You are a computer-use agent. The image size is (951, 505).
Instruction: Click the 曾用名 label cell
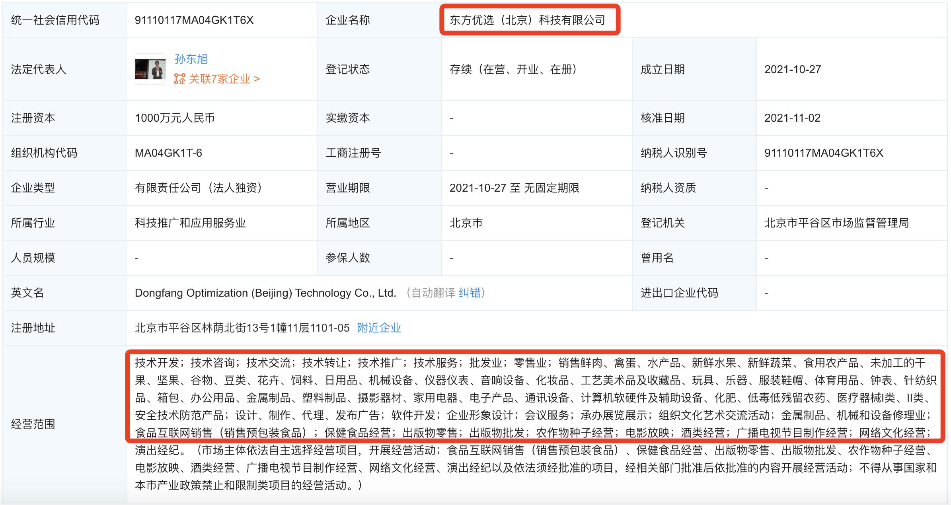(694, 258)
